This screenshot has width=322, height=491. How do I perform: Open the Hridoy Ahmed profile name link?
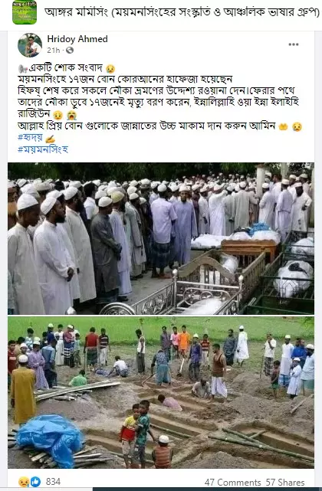pyautogui.click(x=77, y=39)
